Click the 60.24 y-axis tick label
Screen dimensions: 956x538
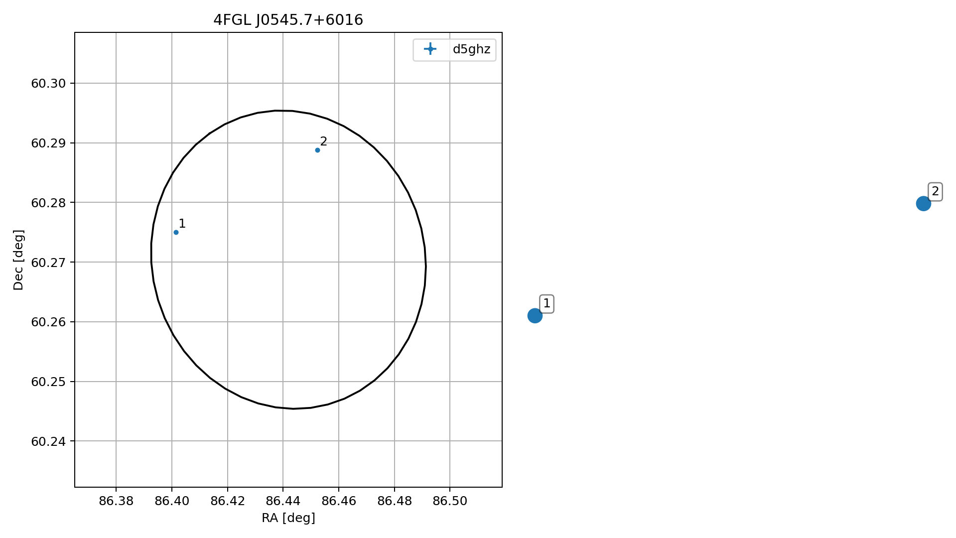[48, 441]
